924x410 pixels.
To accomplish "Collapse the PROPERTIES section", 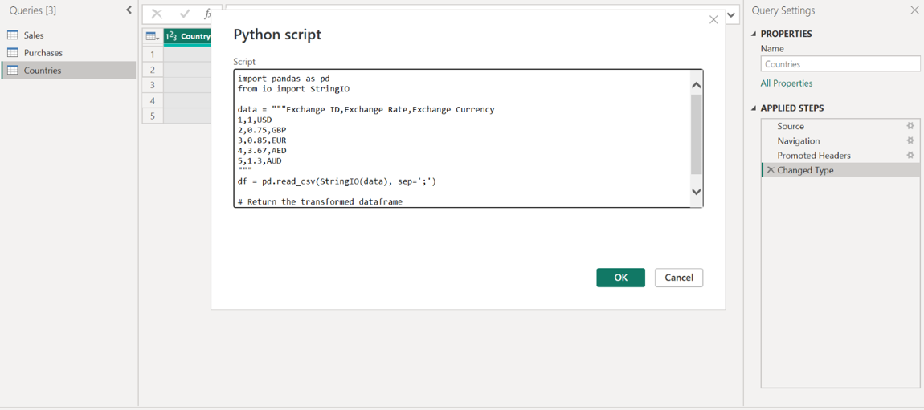I will click(754, 34).
